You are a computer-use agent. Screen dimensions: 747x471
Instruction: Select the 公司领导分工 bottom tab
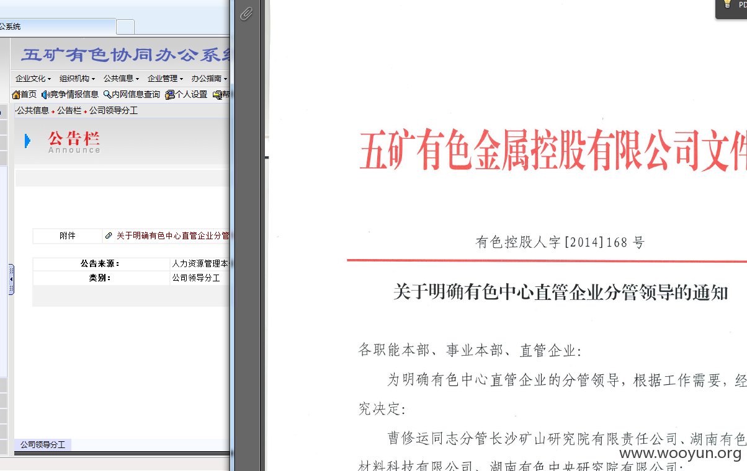[x=43, y=445]
